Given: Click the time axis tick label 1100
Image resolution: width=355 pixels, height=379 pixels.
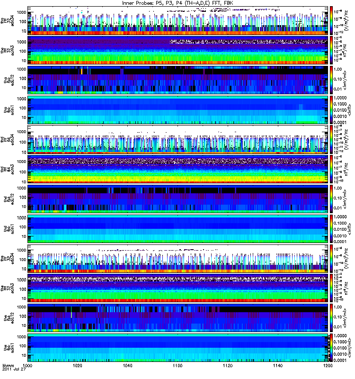Looking at the screenshot, I should click(x=177, y=366).
